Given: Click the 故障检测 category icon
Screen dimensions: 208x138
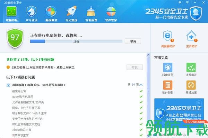Looking at the screenshot, I should (x=8, y=85).
